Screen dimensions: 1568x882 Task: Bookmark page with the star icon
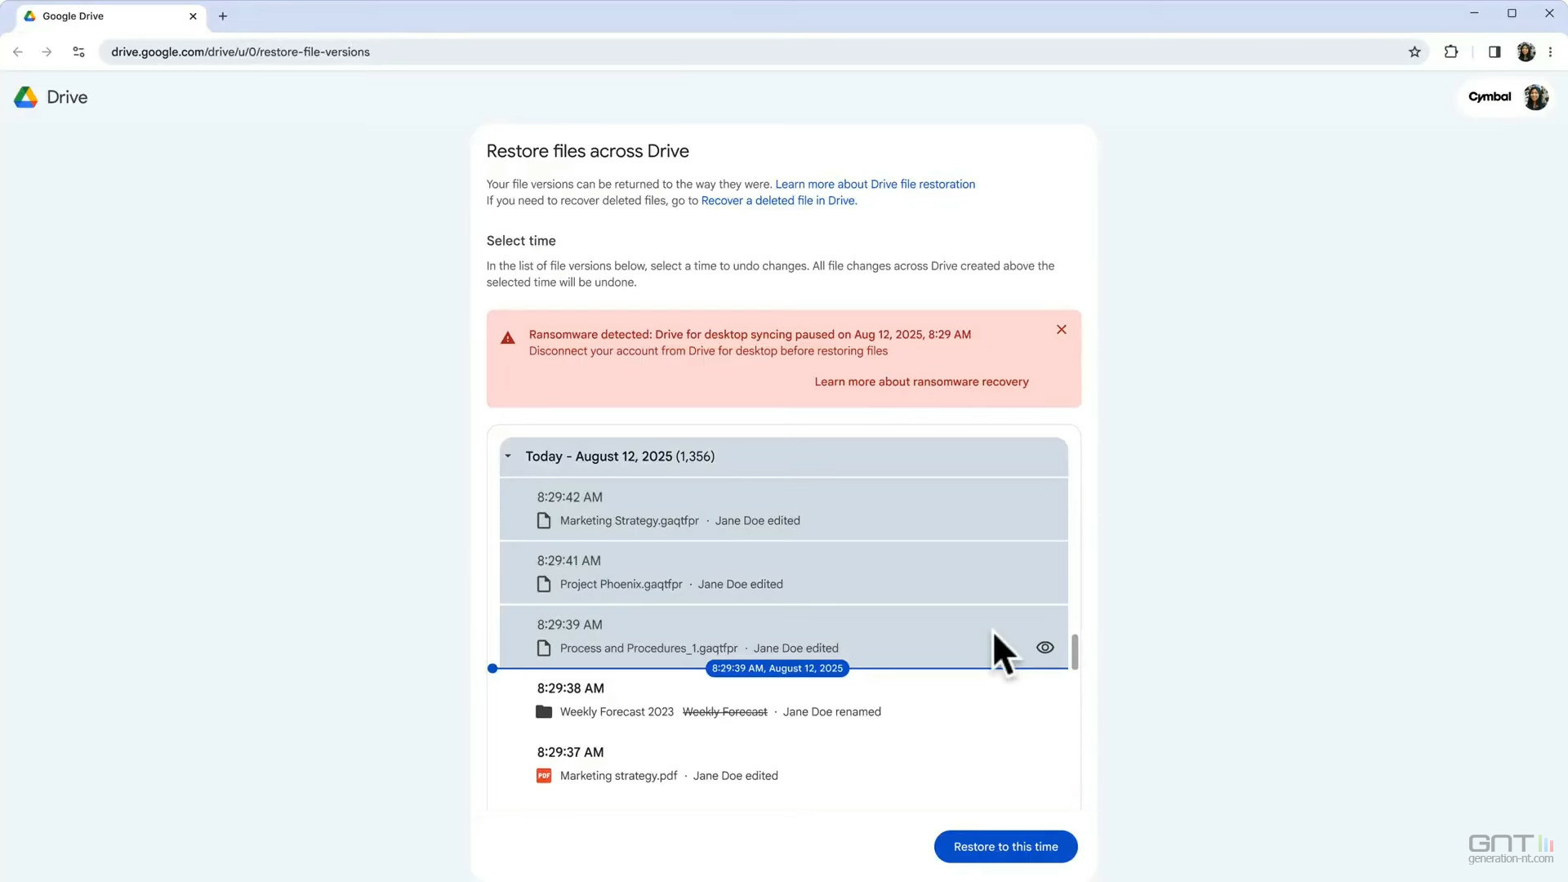[1414, 52]
